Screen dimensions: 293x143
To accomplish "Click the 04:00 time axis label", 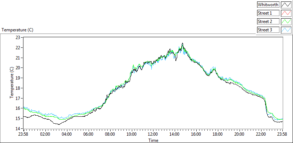I will pos(67,134).
